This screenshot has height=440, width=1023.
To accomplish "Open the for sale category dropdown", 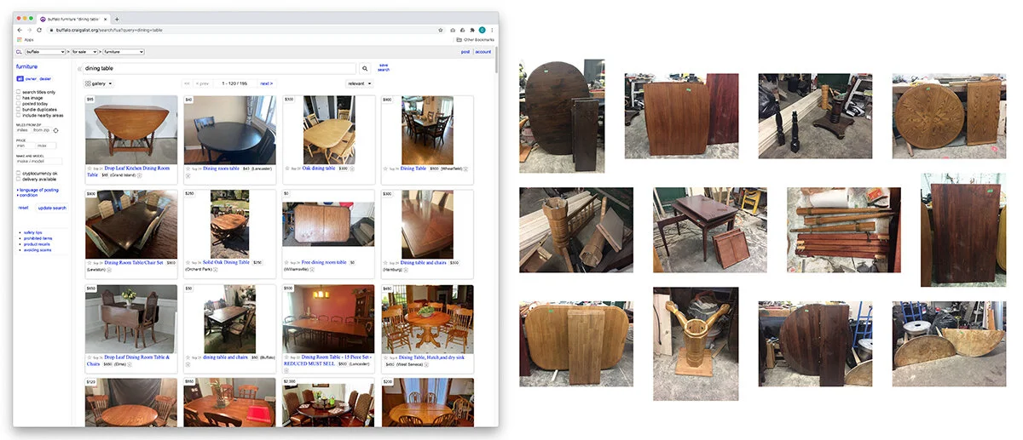I will pyautogui.click(x=85, y=52).
